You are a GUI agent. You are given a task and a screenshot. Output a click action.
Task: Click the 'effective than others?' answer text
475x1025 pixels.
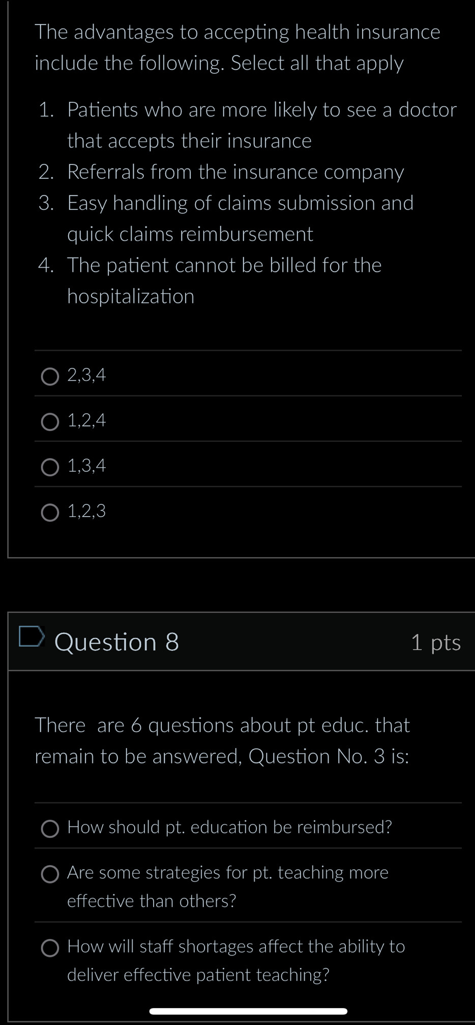pos(152,901)
